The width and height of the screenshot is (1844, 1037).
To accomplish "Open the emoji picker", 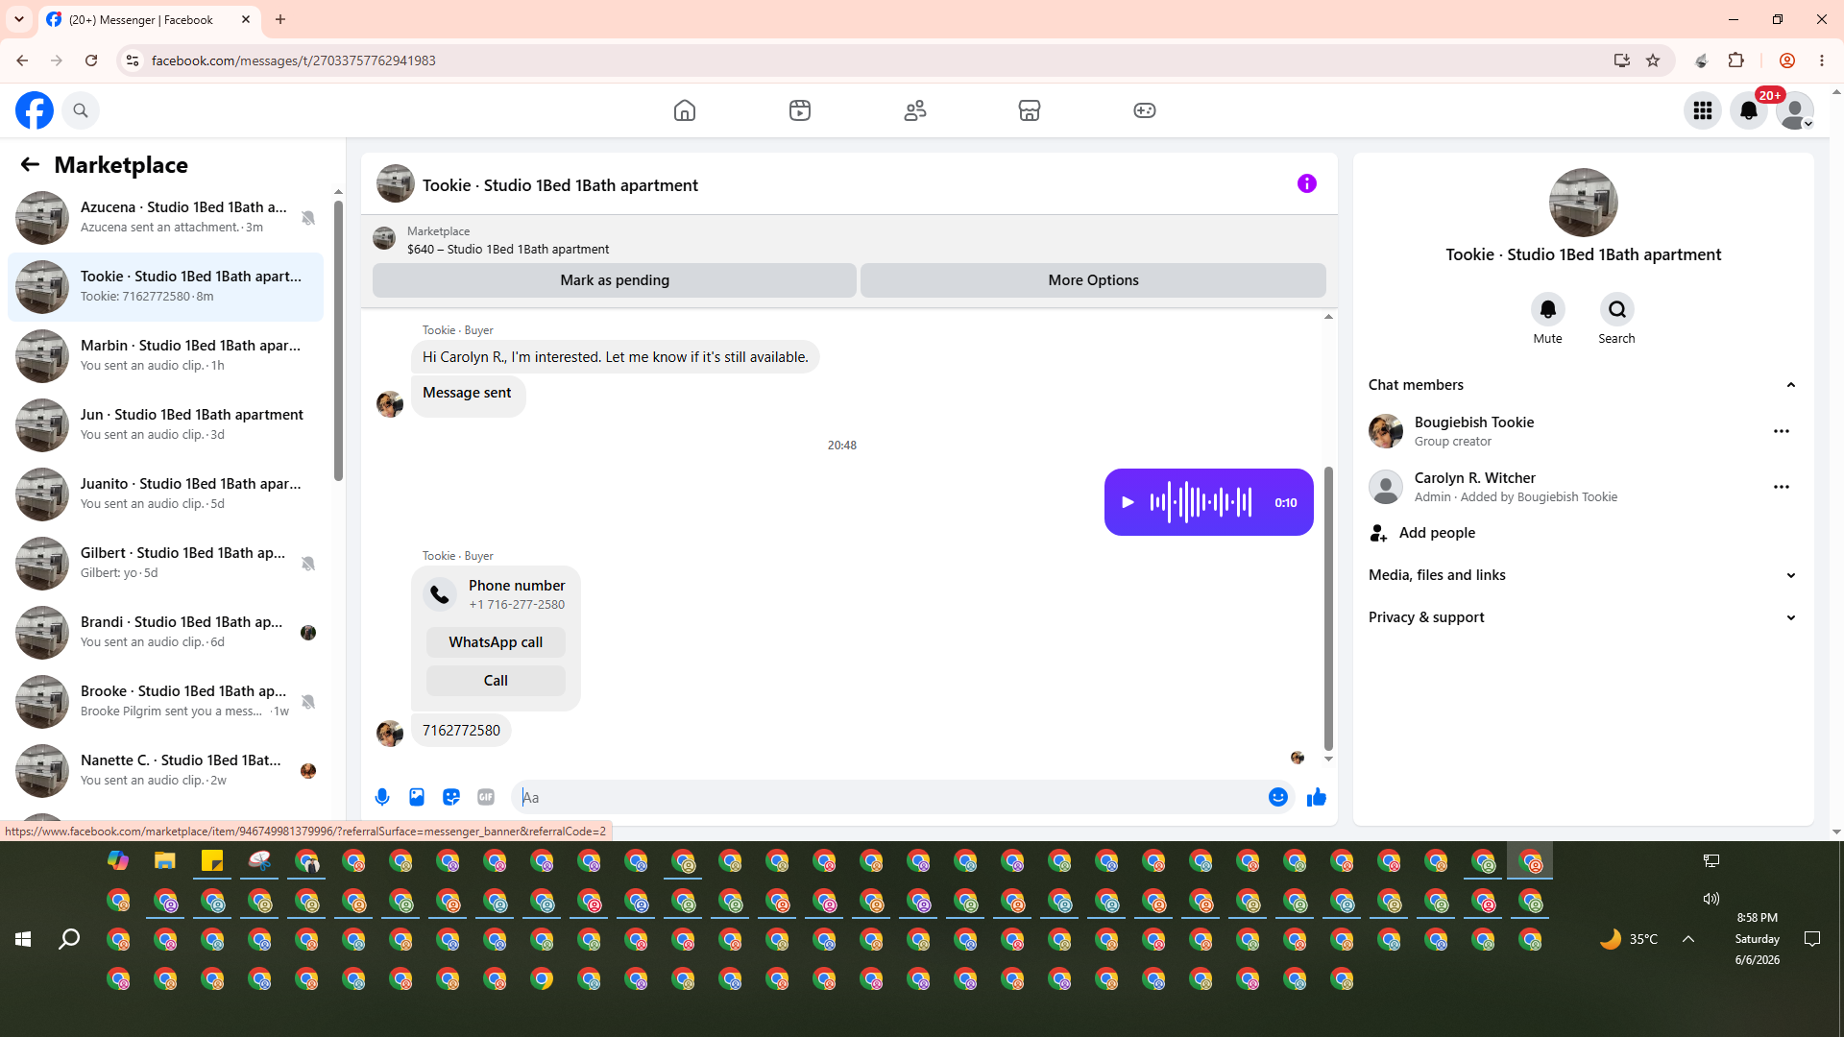I will pyautogui.click(x=1278, y=797).
